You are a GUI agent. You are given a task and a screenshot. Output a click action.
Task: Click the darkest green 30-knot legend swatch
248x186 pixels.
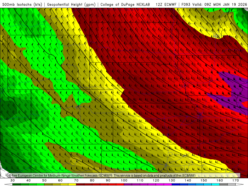pyautogui.click(x=16, y=184)
